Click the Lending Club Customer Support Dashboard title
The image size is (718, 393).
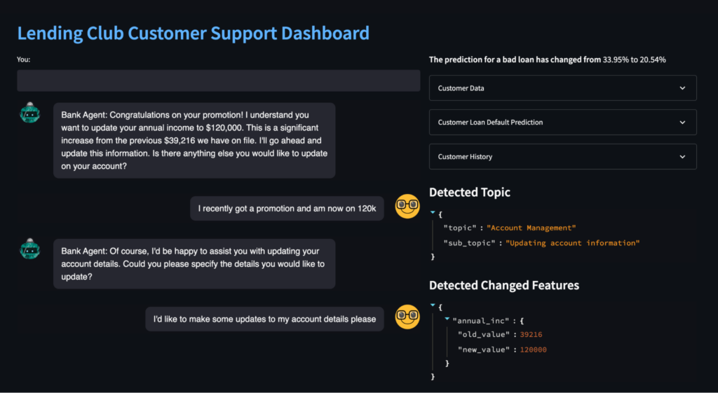click(x=193, y=33)
